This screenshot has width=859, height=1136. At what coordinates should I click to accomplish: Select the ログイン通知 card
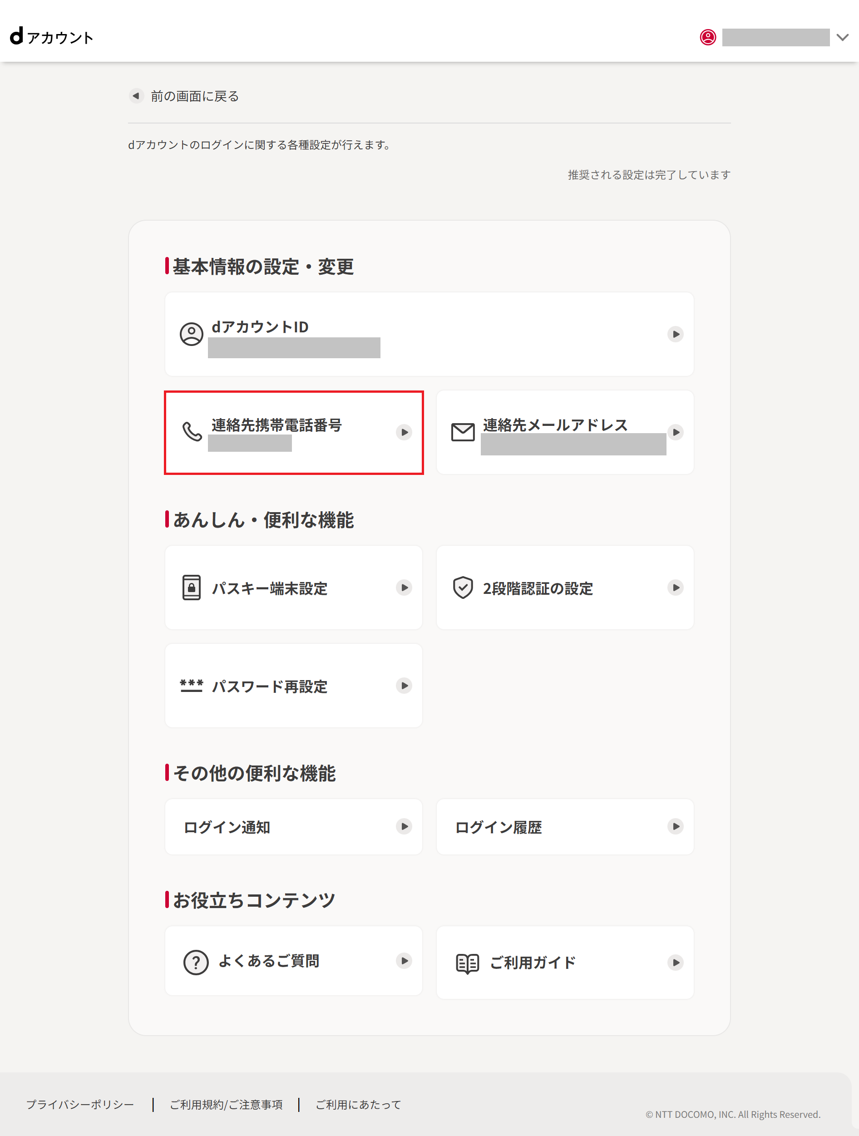coord(293,827)
